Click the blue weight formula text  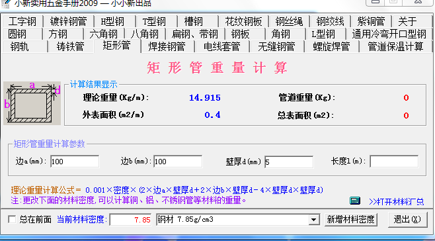click(204, 191)
